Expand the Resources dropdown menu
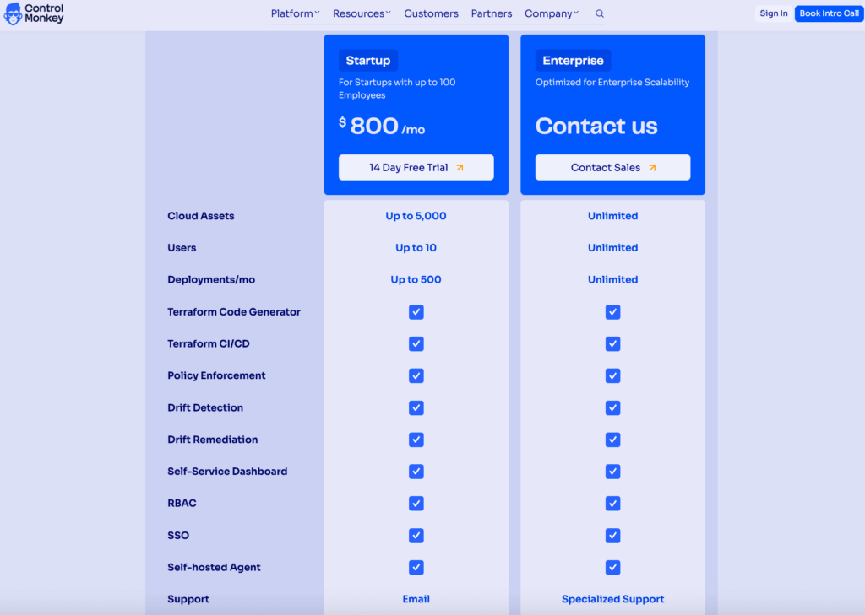This screenshot has width=865, height=615. pos(362,13)
